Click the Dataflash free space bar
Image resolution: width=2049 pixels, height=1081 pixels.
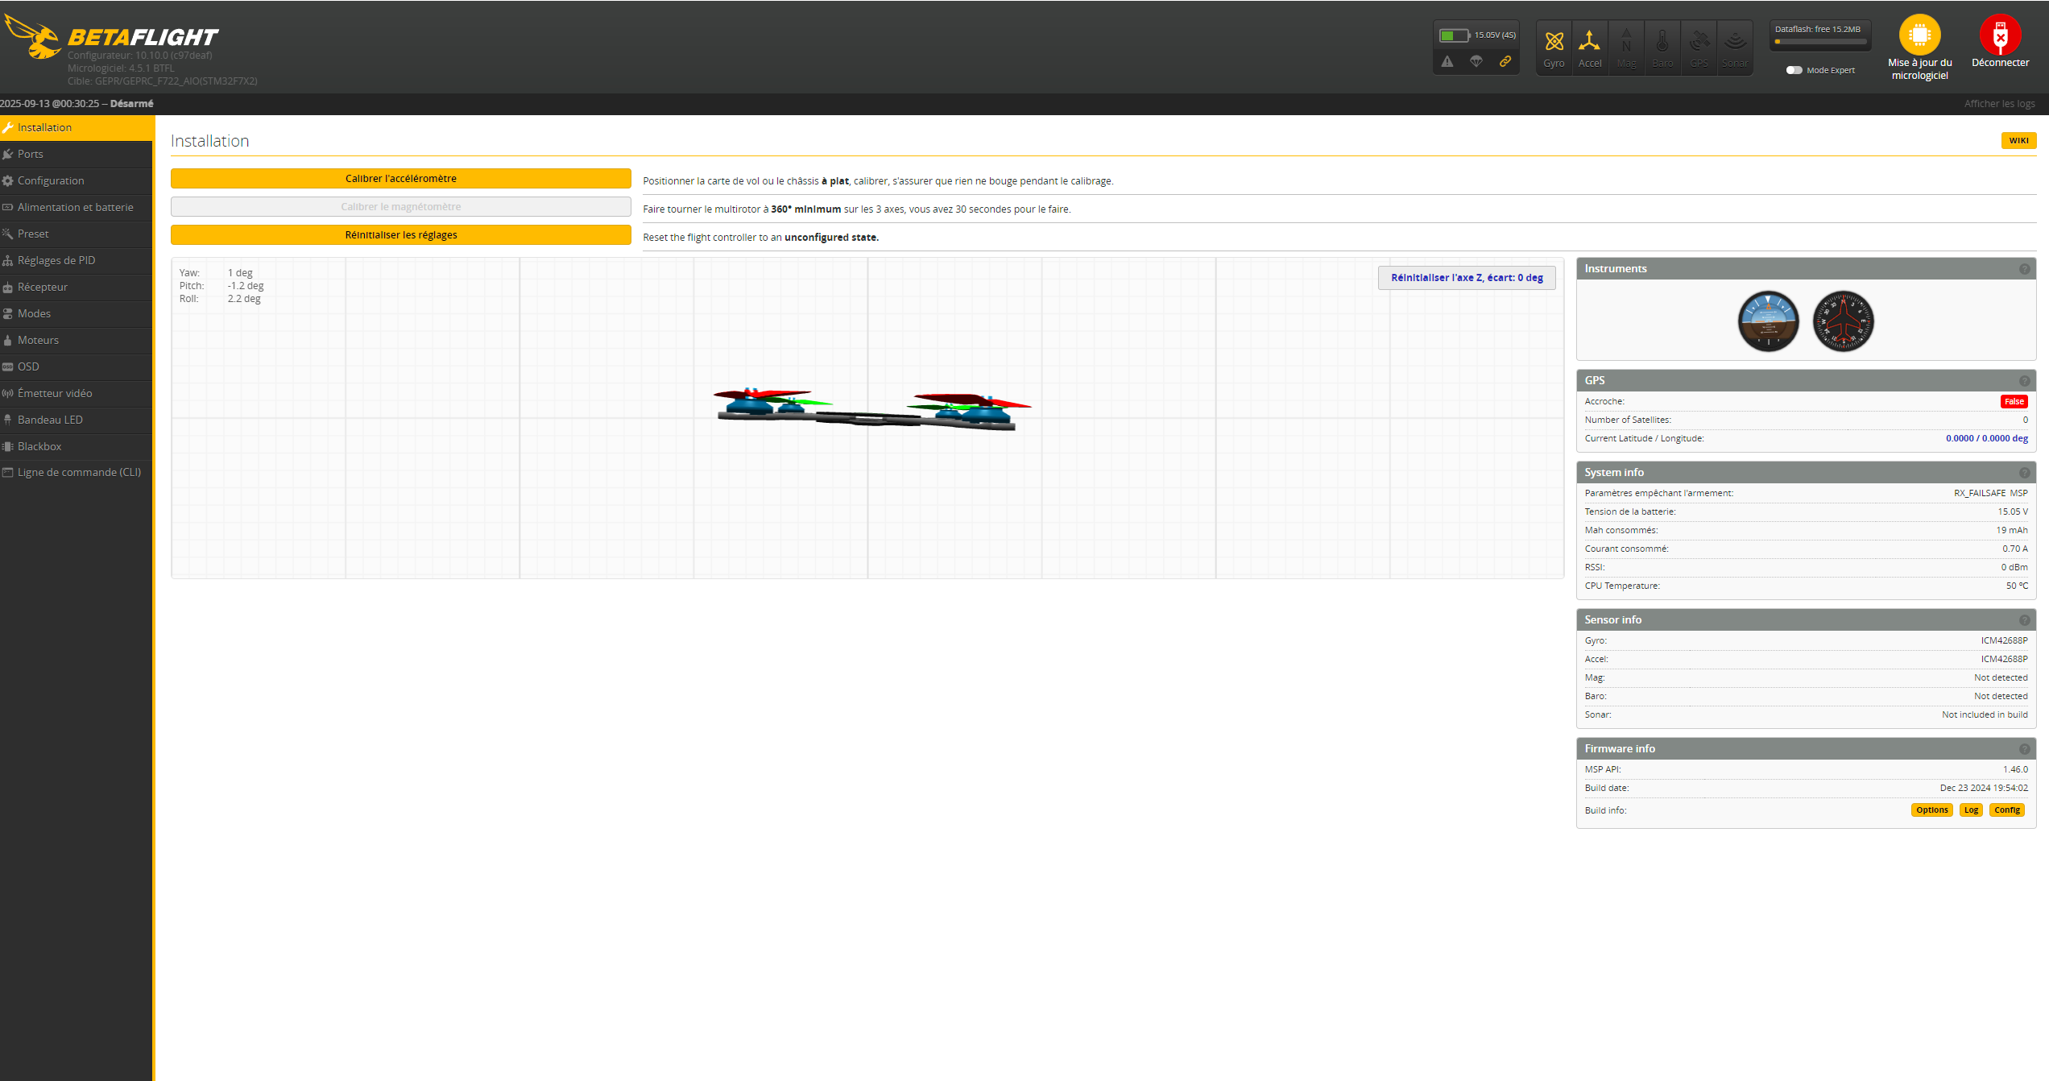click(x=1819, y=41)
